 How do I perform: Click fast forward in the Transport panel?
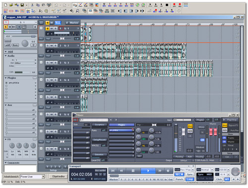[160, 171]
